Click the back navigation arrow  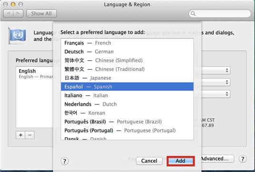click(9, 13)
